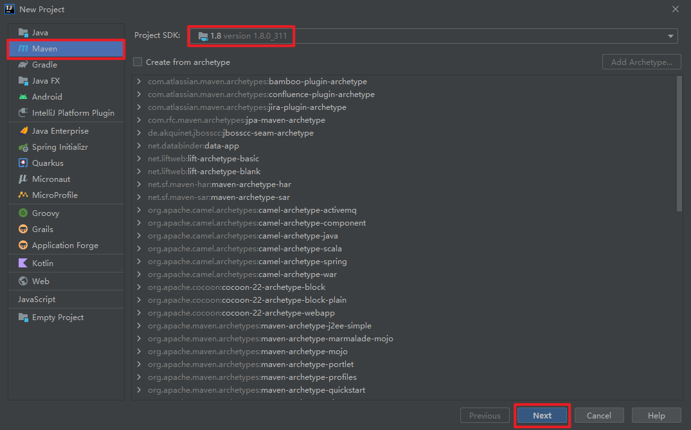
Task: Choose Quarkus project type label
Action: tap(48, 163)
